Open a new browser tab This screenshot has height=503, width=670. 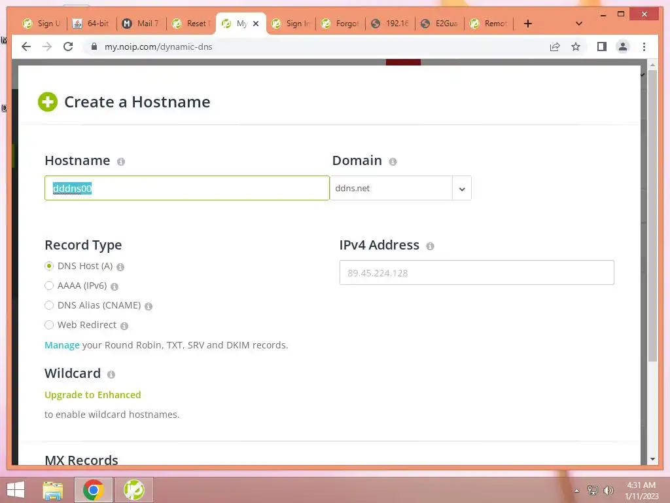[528, 24]
